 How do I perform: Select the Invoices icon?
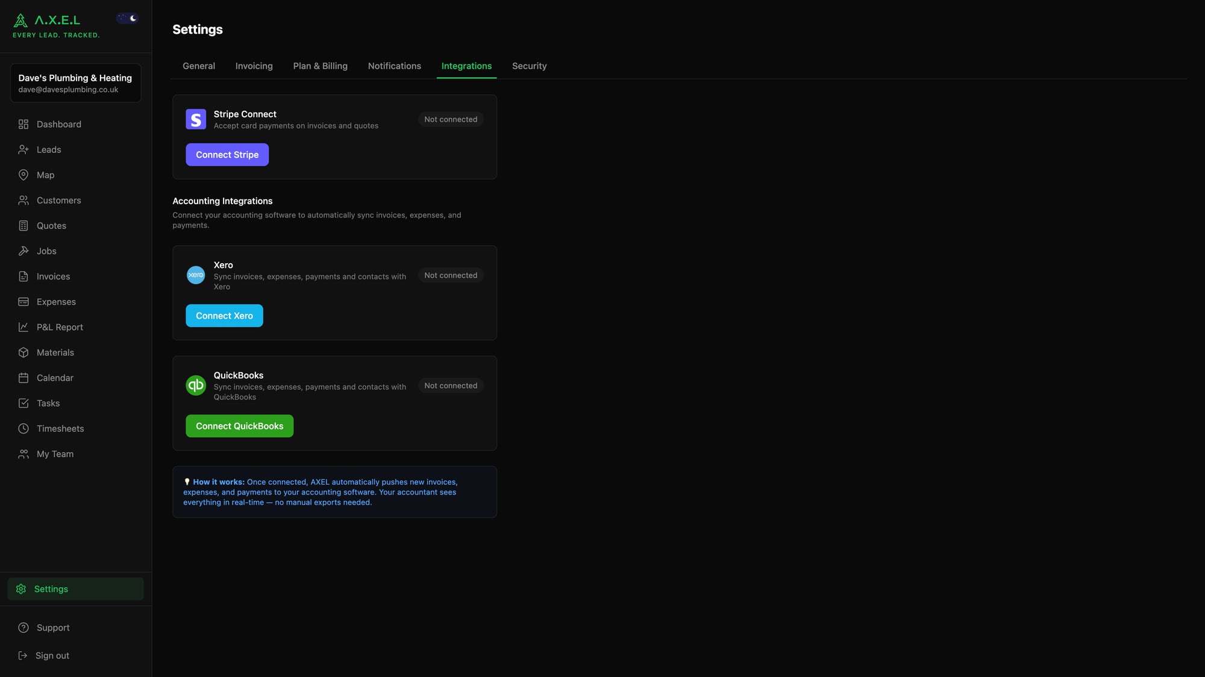click(x=23, y=276)
